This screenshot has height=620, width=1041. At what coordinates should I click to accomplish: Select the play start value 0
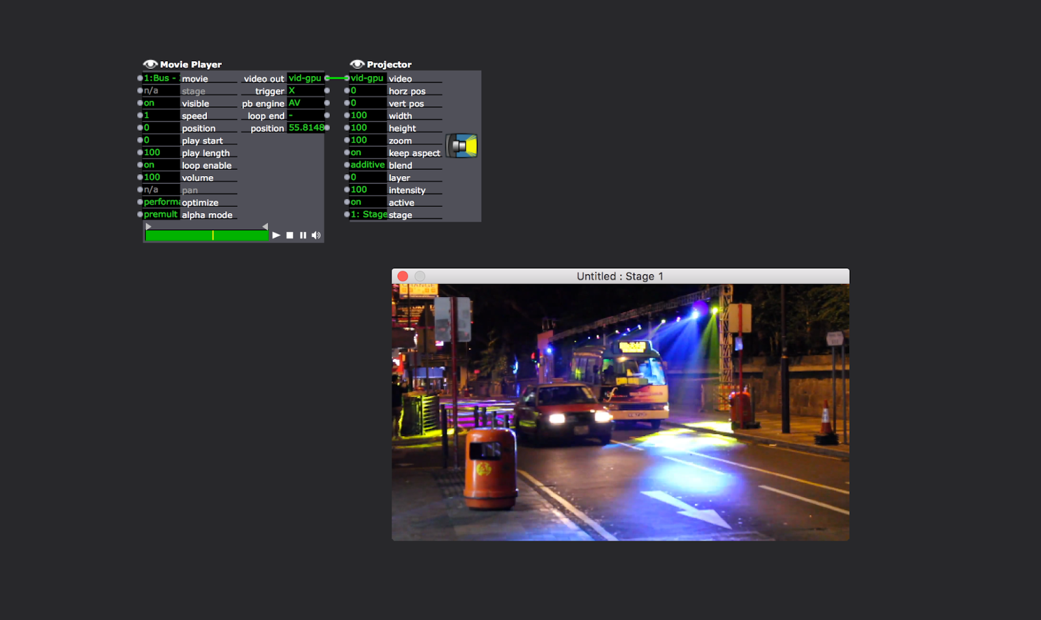point(161,140)
